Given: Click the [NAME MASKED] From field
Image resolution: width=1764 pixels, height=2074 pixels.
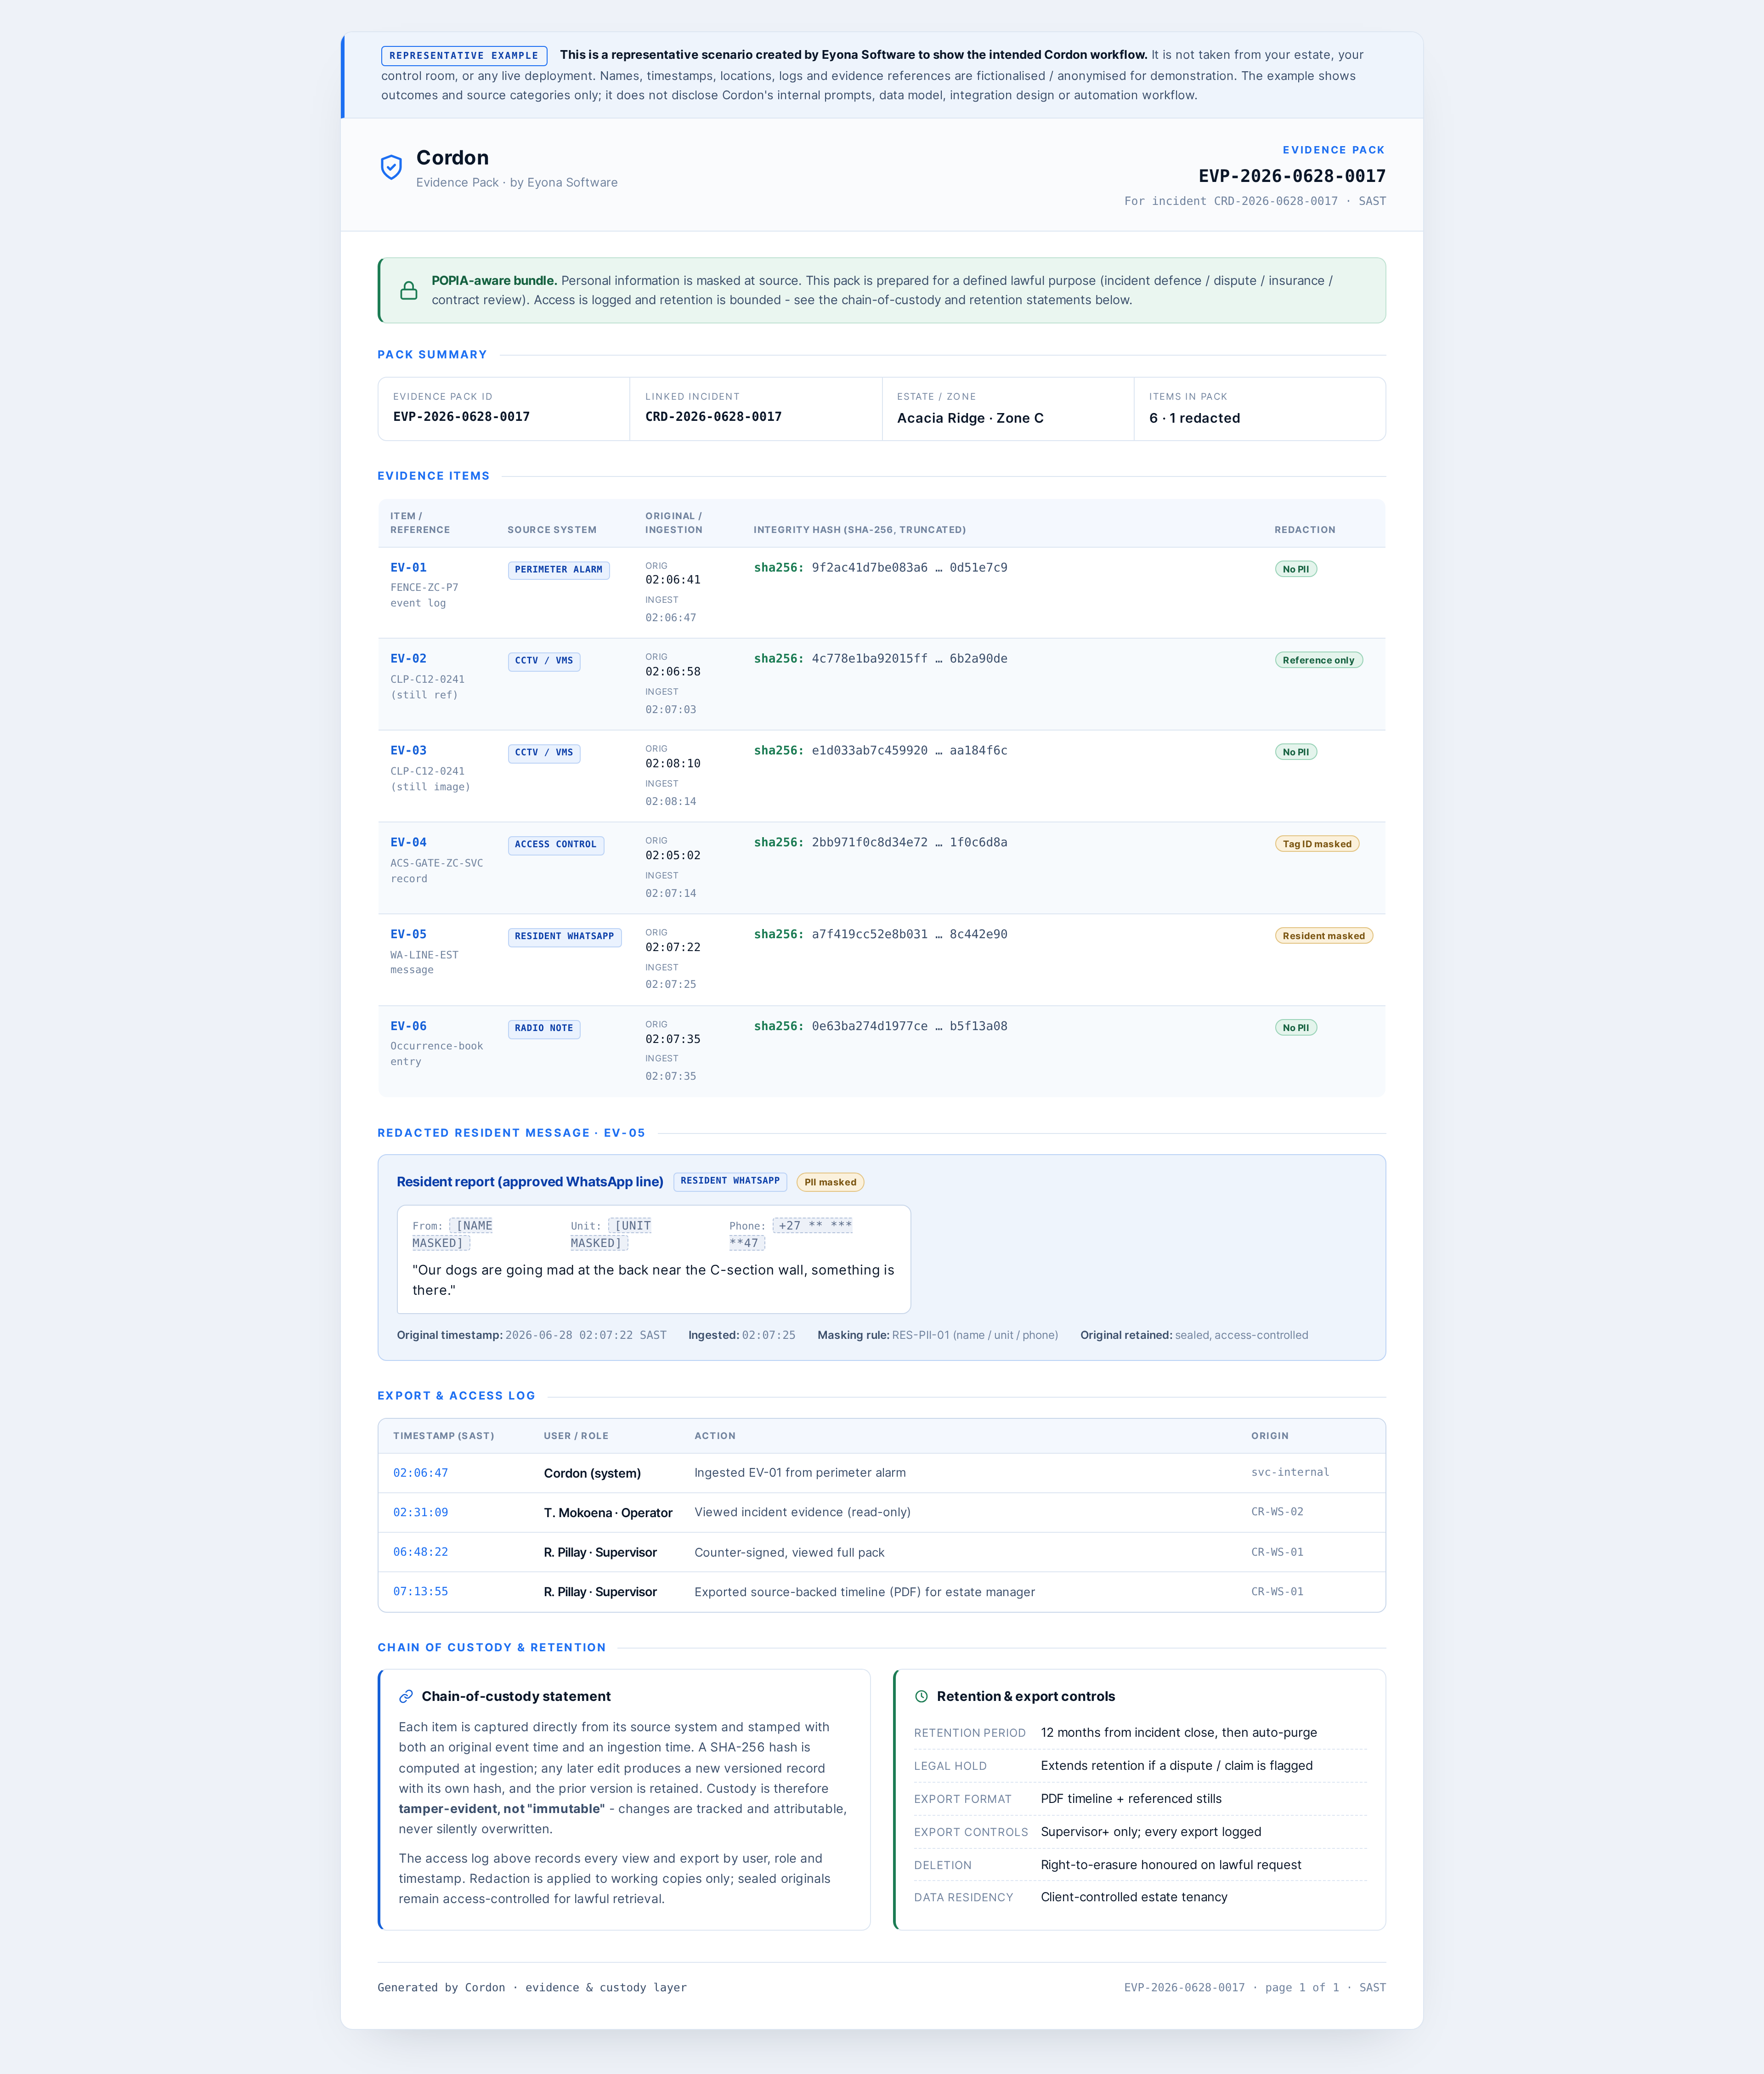Looking at the screenshot, I should pos(452,1235).
